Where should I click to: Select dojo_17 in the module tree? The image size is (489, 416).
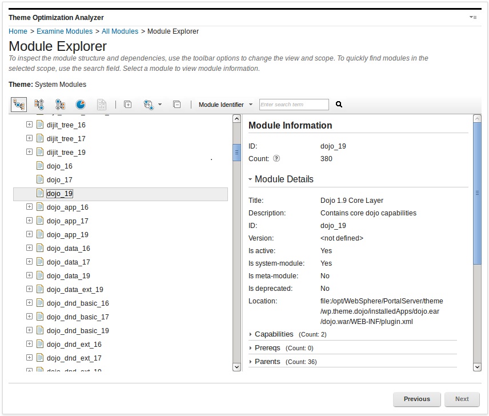[x=59, y=179]
